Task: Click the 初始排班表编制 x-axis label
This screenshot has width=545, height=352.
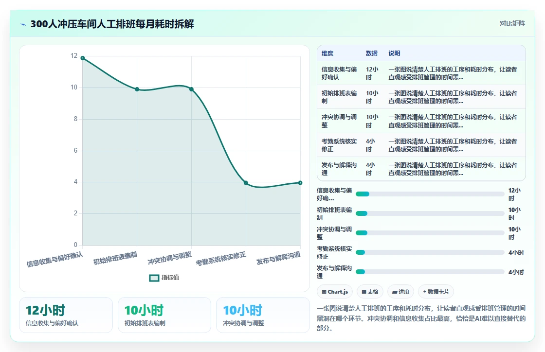Action: click(x=115, y=258)
